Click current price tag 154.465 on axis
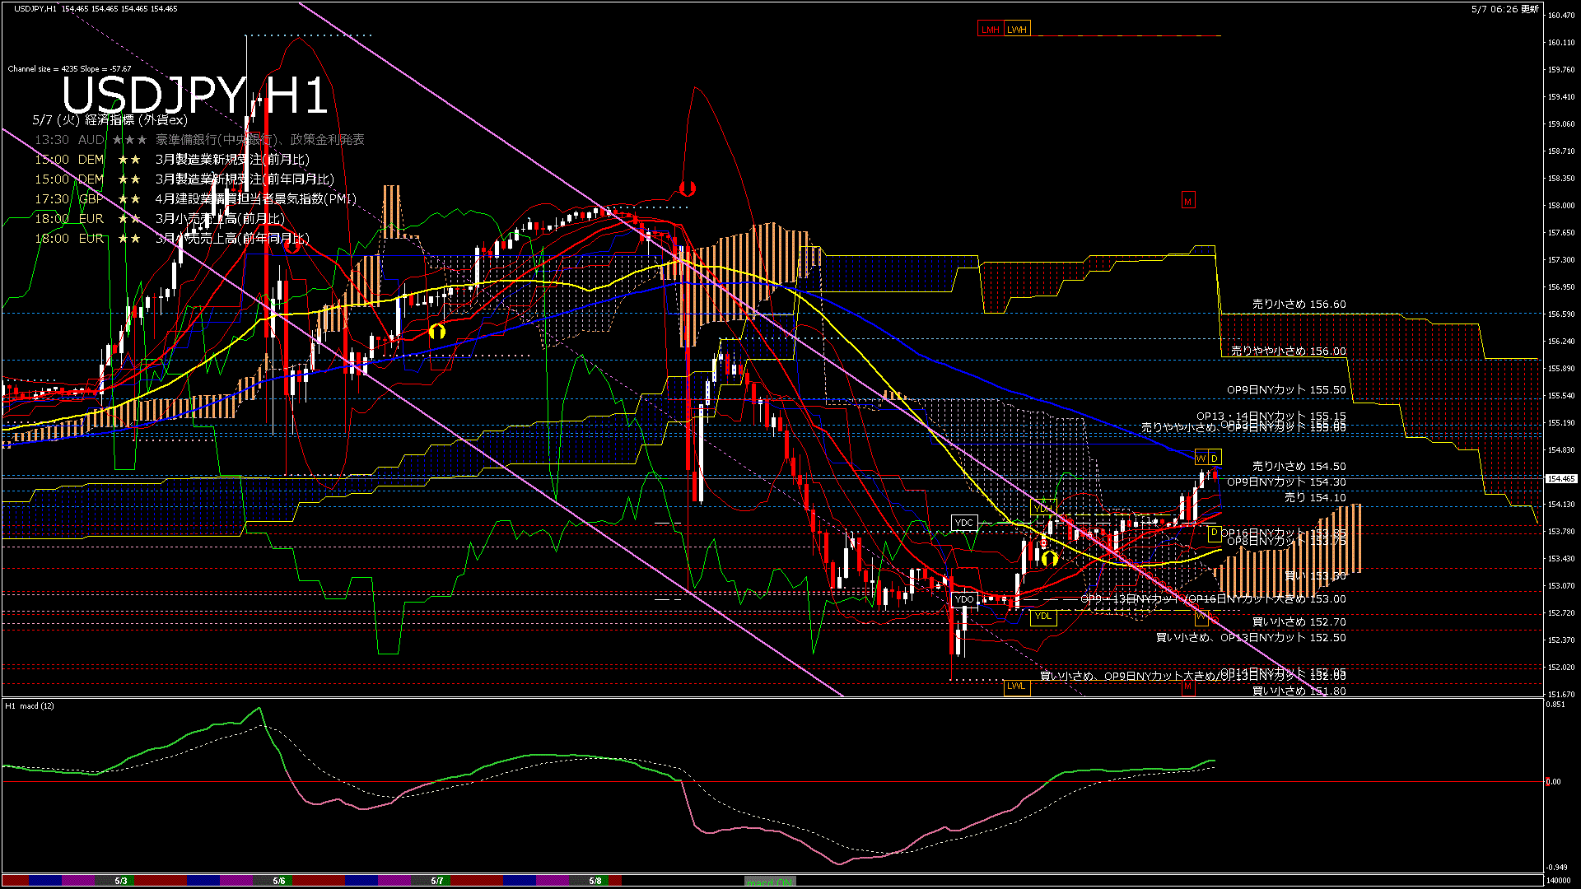The width and height of the screenshot is (1581, 889). [1561, 478]
